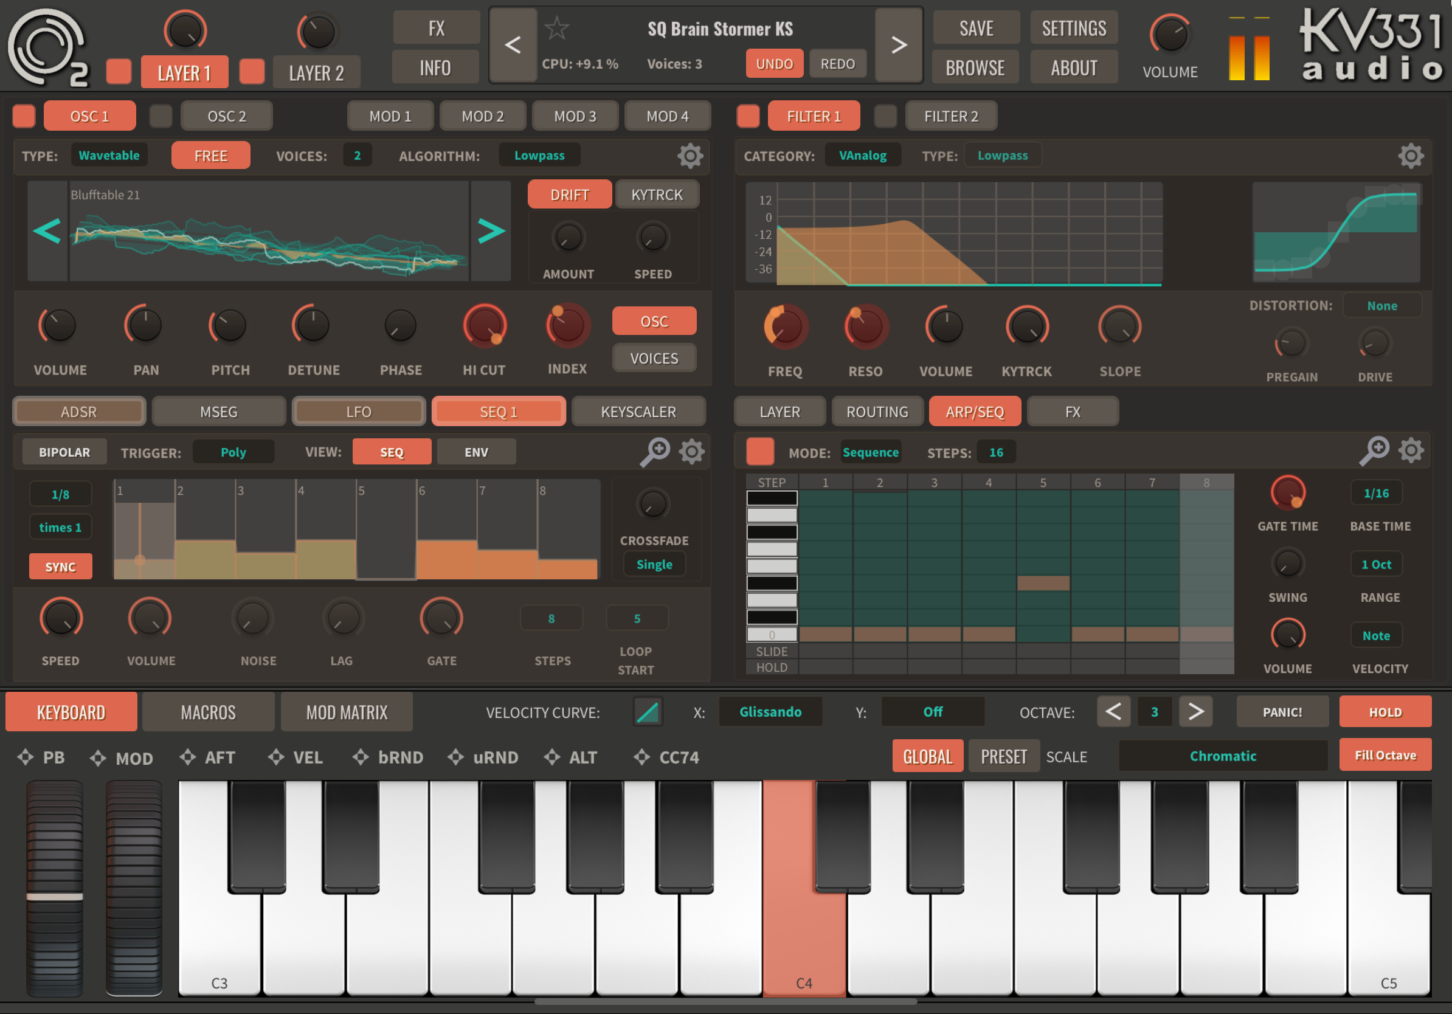The image size is (1452, 1014).
Task: Open the LFO modulator tab
Action: pos(359,412)
